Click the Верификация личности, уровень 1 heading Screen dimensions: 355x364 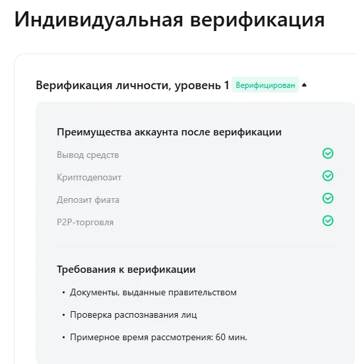click(x=133, y=85)
